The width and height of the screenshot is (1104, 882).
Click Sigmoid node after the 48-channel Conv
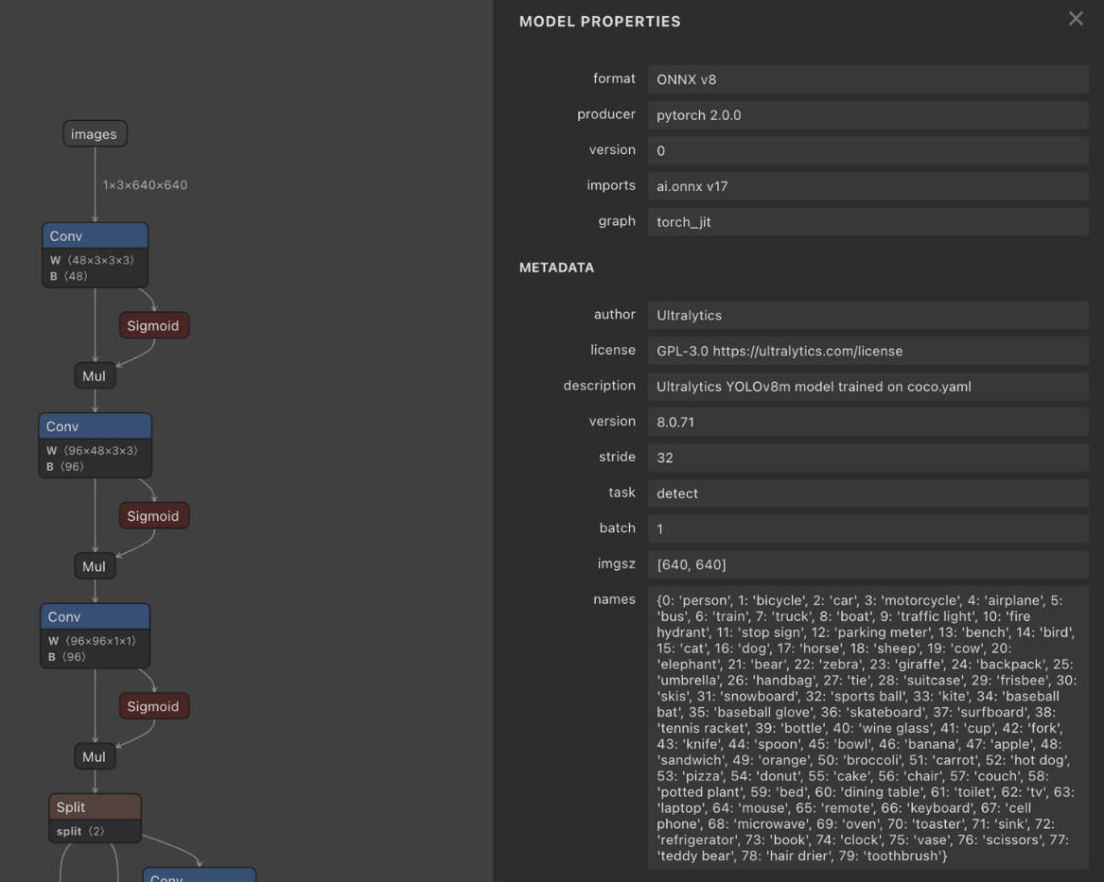pyautogui.click(x=153, y=326)
